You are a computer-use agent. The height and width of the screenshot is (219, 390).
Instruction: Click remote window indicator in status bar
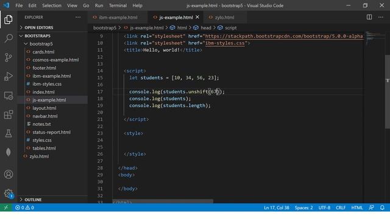point(6,207)
